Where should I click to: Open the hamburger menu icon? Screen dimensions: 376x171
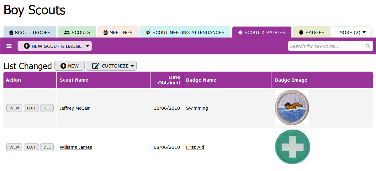[9, 46]
